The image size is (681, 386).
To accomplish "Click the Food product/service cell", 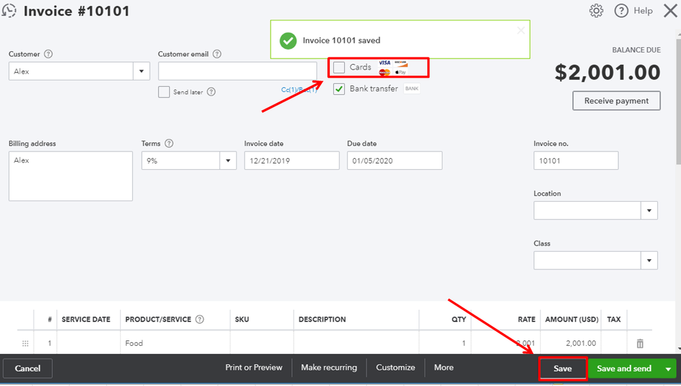I will [175, 344].
